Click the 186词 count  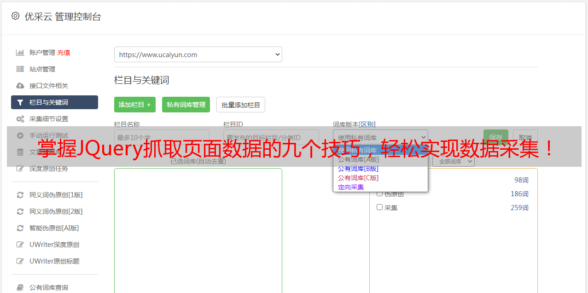(519, 194)
